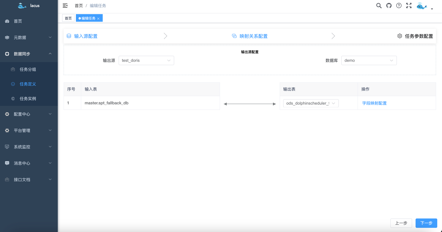Click 首页 in the breadcrumb

(x=79, y=6)
